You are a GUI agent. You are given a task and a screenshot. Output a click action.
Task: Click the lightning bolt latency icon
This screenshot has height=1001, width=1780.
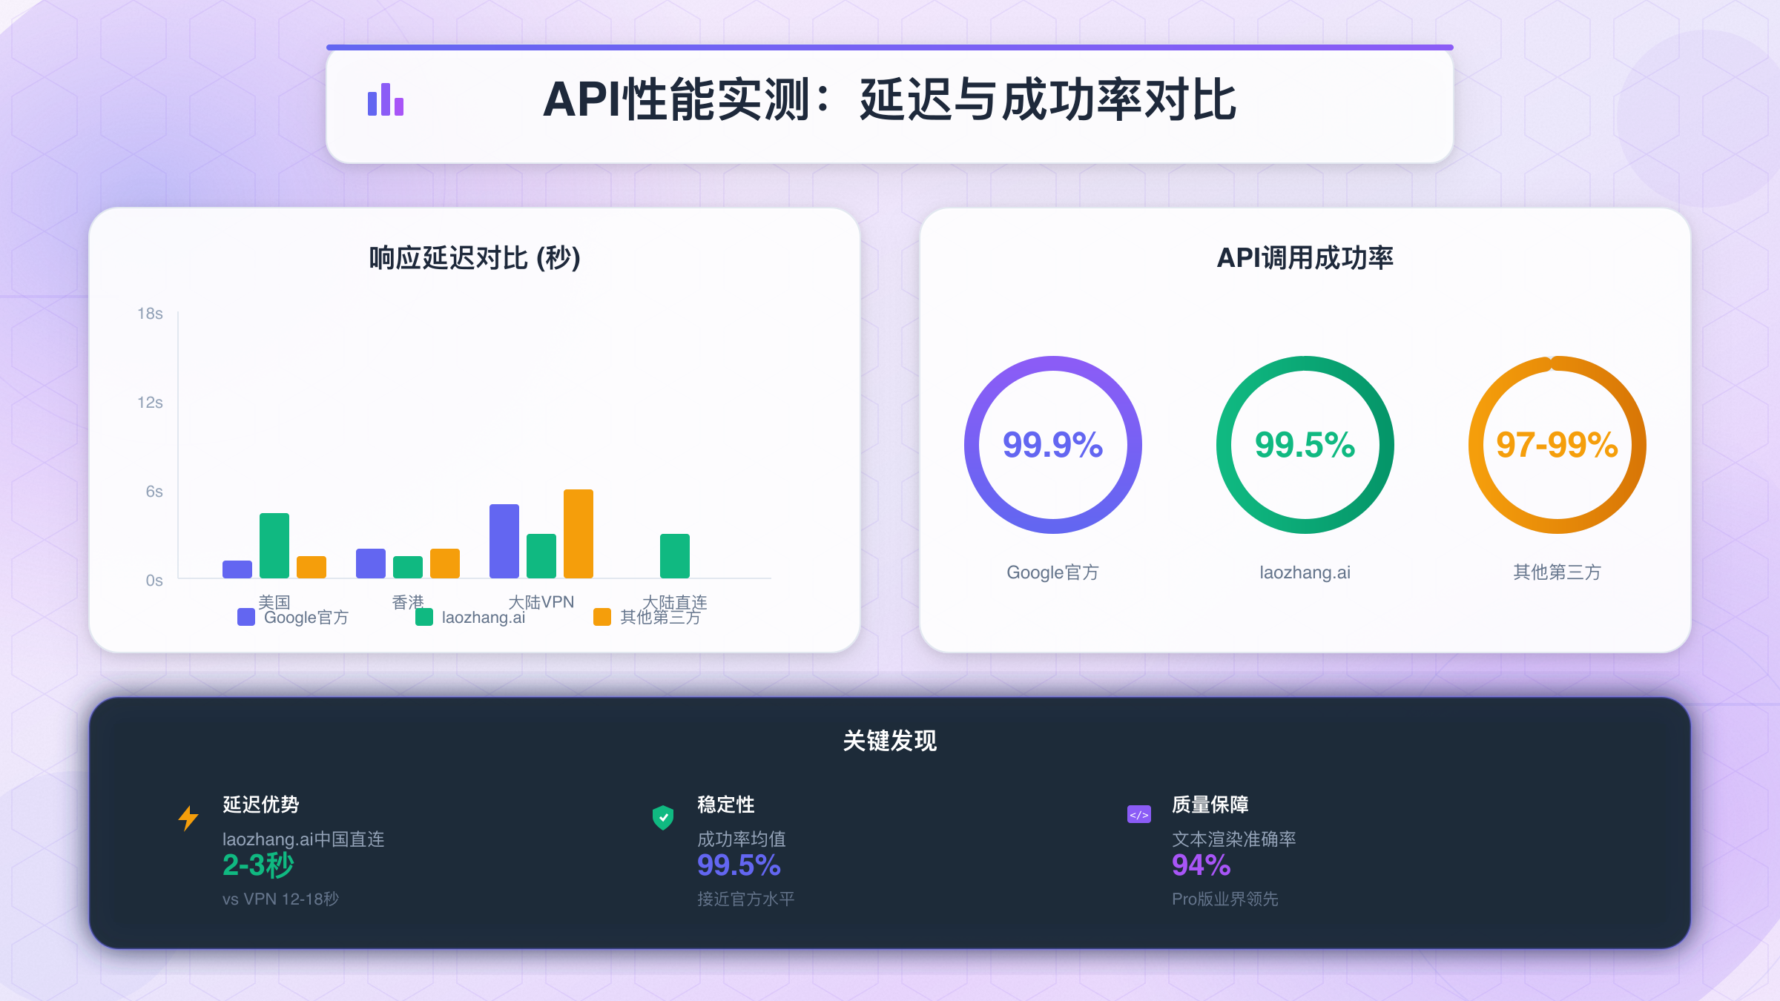[188, 818]
